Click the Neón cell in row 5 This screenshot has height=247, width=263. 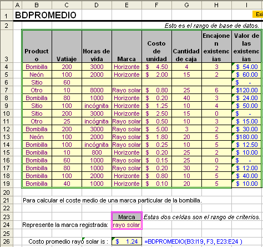(37, 75)
